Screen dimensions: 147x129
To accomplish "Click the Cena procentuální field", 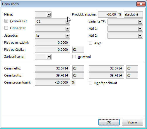I will 52,82.
